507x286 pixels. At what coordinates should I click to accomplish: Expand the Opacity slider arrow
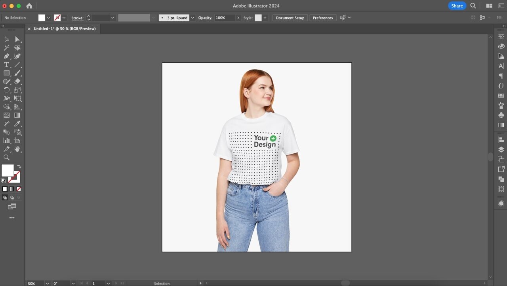238,18
